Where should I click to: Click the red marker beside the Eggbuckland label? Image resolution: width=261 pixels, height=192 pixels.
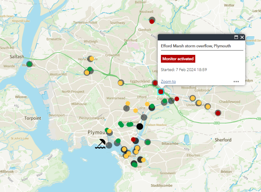click(x=155, y=83)
